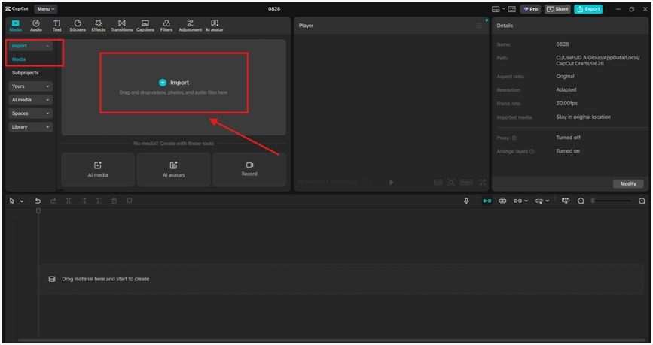
Task: Open the Adjustment tab
Action: pyautogui.click(x=191, y=26)
